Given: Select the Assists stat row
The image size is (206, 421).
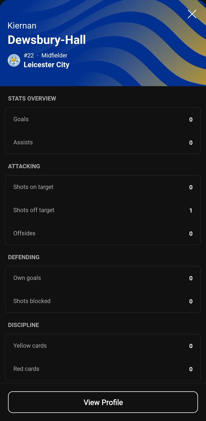Looking at the screenshot, I should 103,142.
